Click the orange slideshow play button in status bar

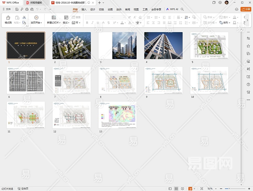(190, 189)
